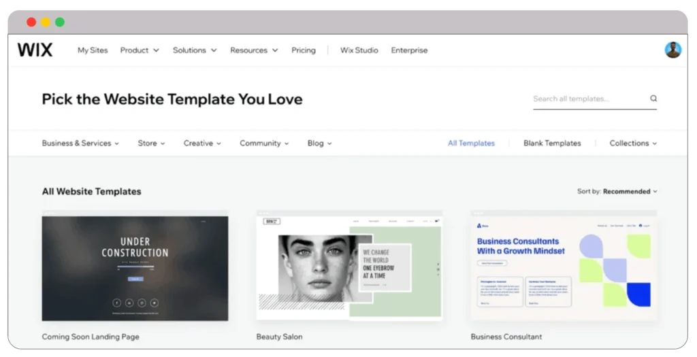
Task: Open the Business Consultant template thumbnail
Action: pos(564,265)
